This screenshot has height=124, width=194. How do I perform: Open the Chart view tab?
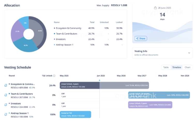pyautogui.click(x=187, y=67)
